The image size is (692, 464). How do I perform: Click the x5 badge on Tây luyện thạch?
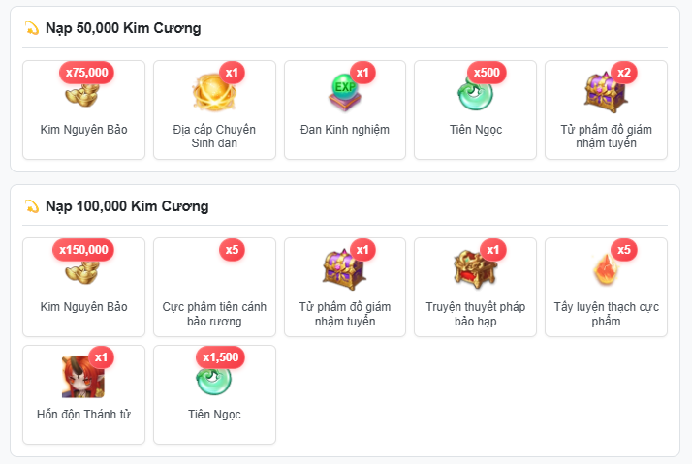coord(624,250)
